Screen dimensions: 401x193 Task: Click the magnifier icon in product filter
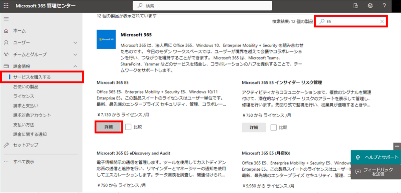click(x=322, y=21)
